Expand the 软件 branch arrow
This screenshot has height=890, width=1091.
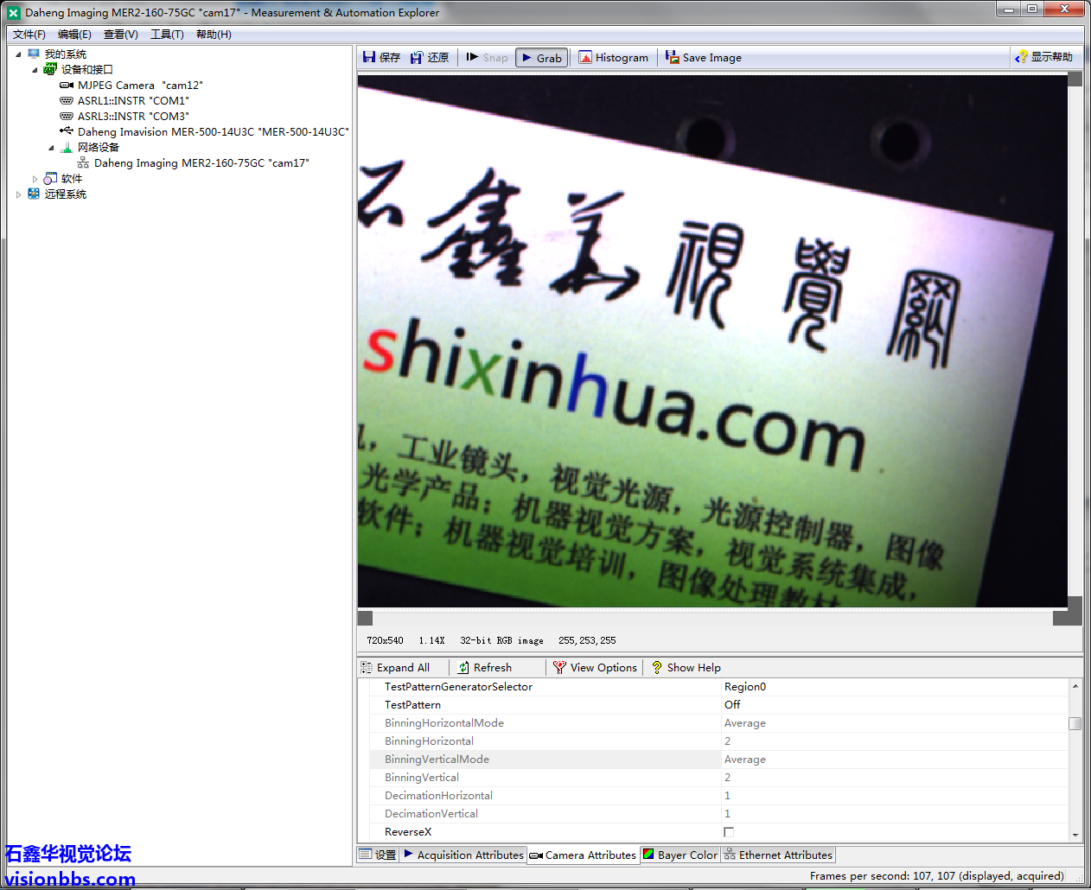[x=35, y=179]
